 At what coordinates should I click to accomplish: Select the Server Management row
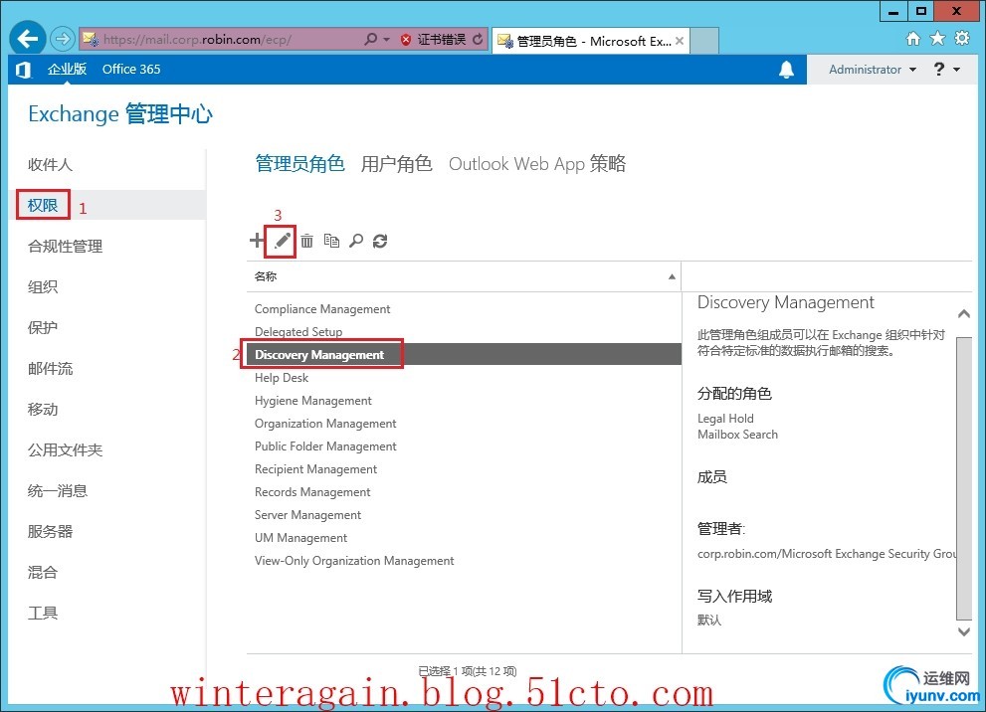pos(464,515)
